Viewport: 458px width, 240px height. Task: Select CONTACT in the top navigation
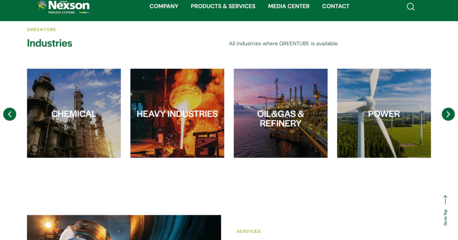(335, 6)
